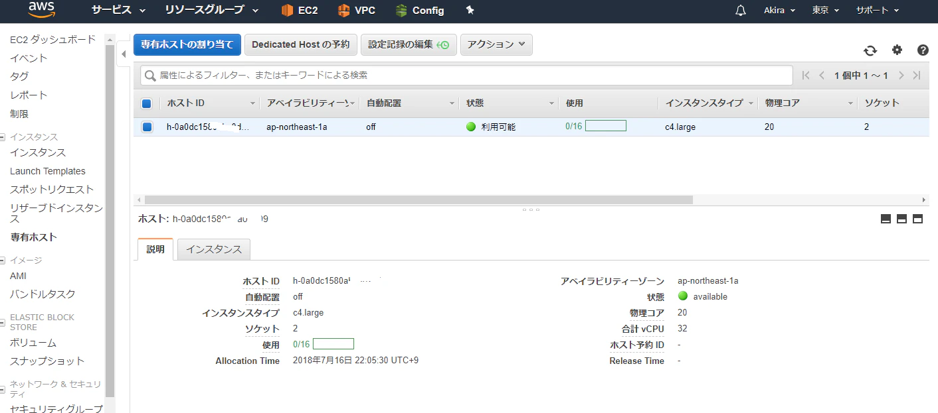Open レポート in sidebar
This screenshot has width=938, height=413.
point(29,95)
